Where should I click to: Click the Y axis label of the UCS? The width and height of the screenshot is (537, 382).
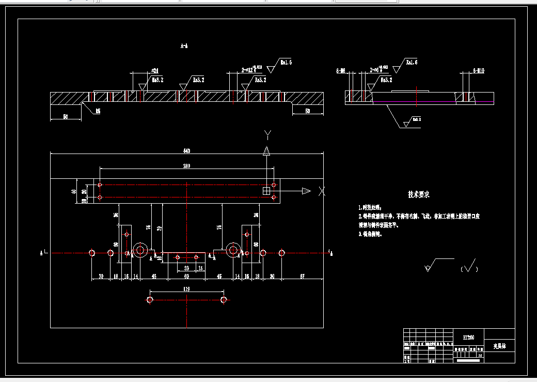[268, 135]
